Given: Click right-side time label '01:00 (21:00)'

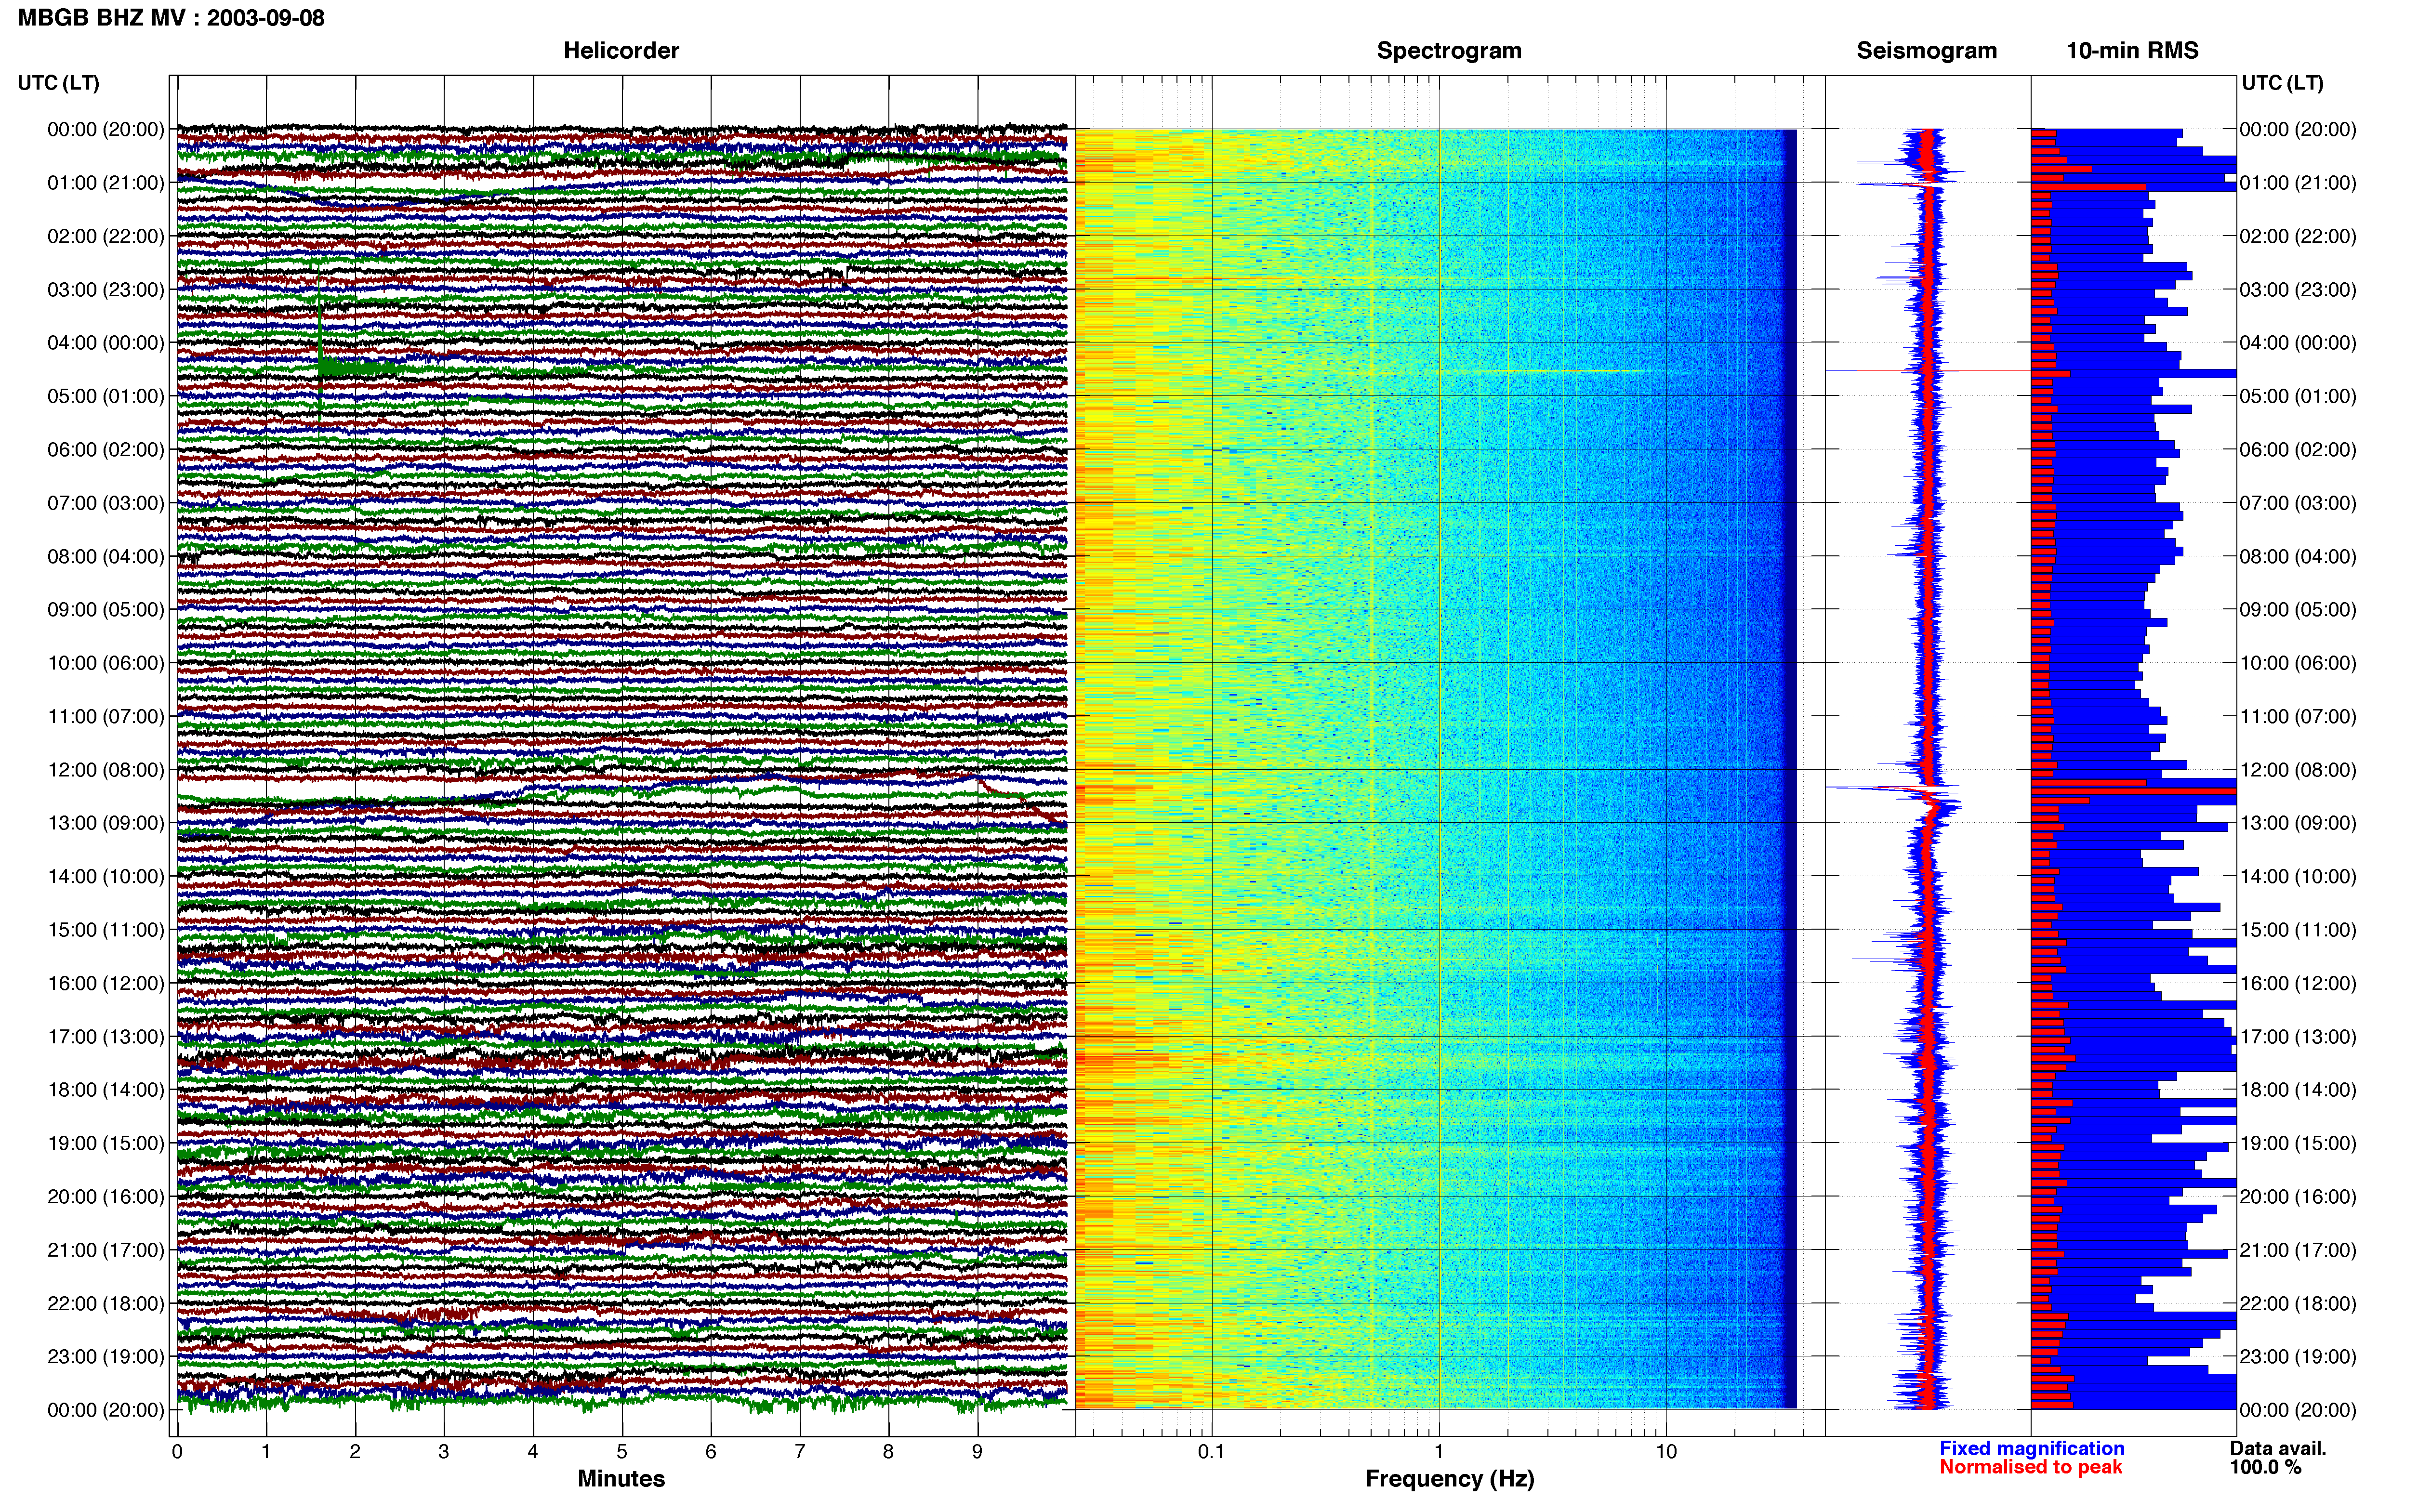Looking at the screenshot, I should 2298,183.
